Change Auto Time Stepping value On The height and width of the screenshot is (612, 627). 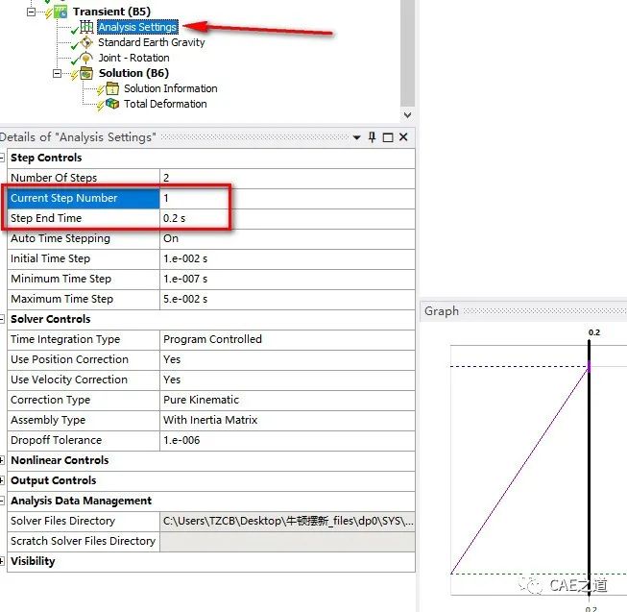click(x=287, y=238)
